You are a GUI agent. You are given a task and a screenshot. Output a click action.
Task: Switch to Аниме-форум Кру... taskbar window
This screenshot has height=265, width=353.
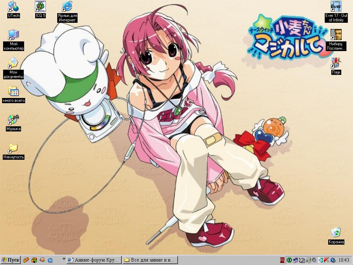point(94,260)
